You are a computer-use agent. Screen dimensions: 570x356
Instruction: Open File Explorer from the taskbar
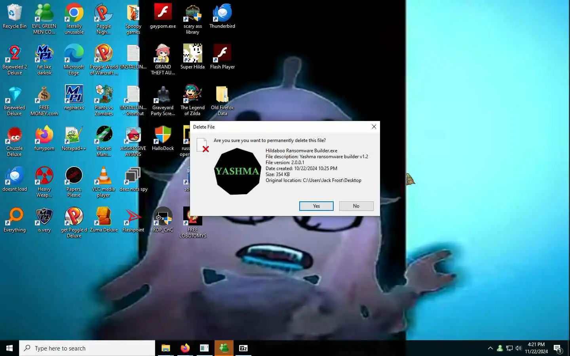pyautogui.click(x=165, y=348)
